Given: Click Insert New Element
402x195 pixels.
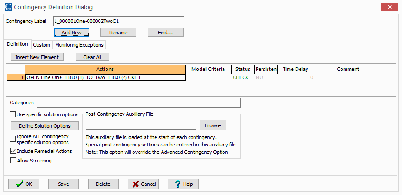Looking at the screenshot, I should pos(37,57).
